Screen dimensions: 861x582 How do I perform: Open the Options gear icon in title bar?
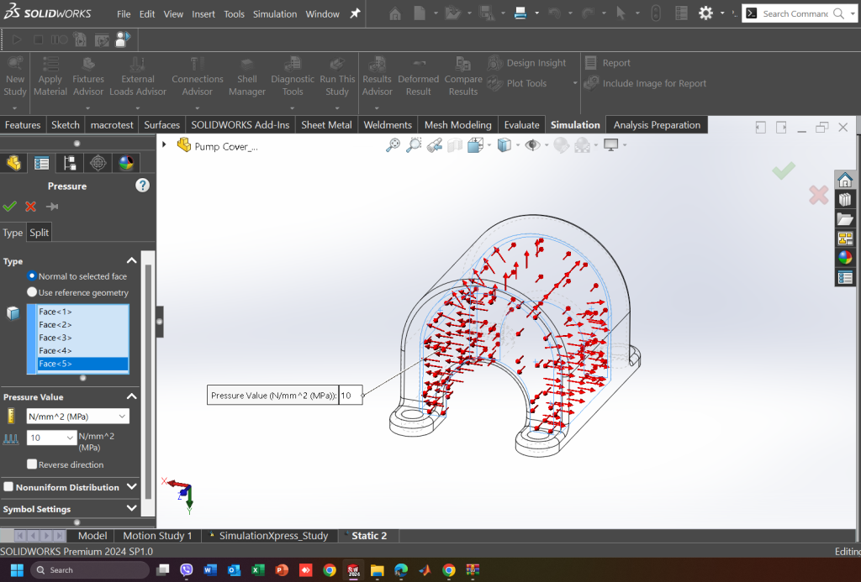point(705,13)
